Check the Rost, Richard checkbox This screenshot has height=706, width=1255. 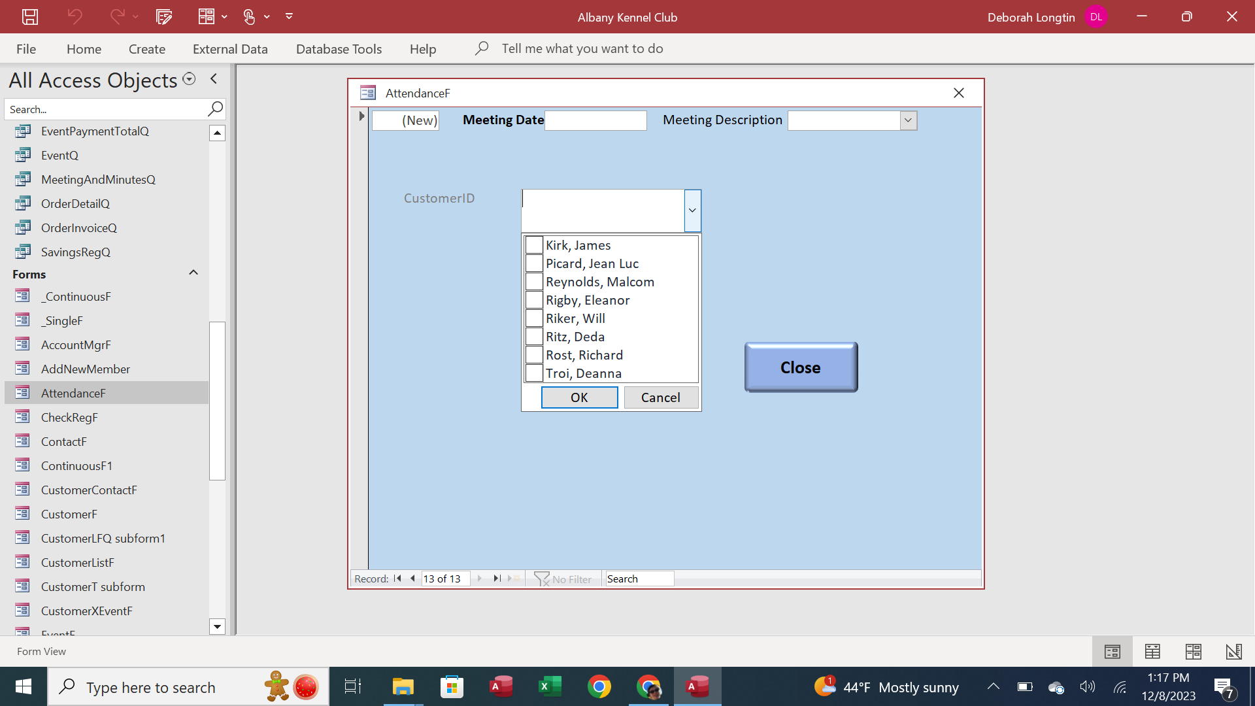pyautogui.click(x=534, y=355)
